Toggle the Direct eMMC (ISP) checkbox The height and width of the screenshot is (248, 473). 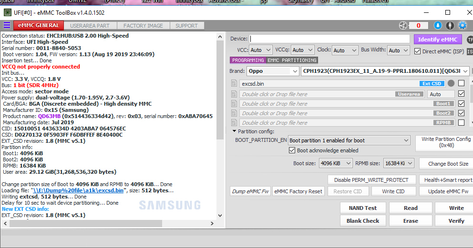(417, 51)
